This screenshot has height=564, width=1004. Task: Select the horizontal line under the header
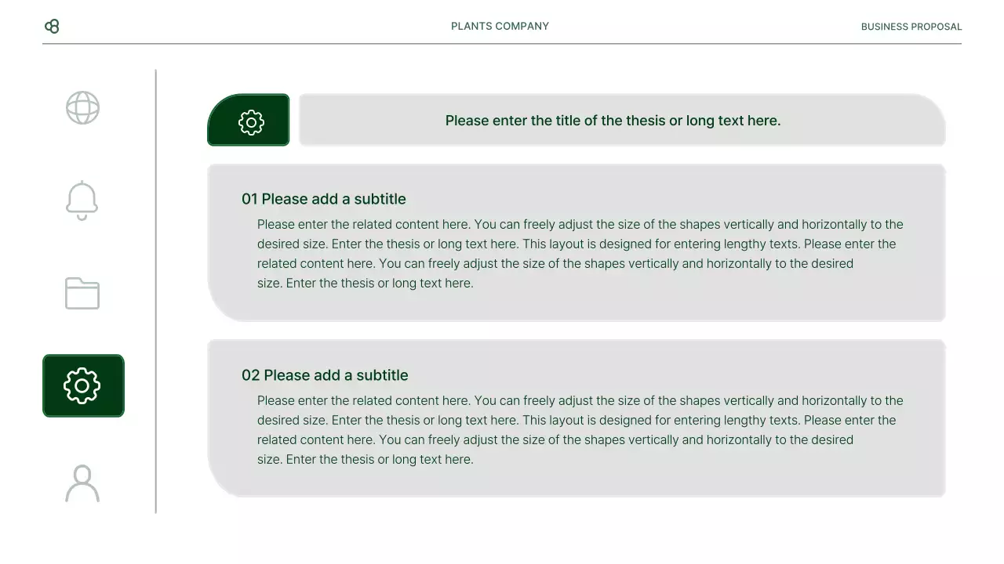click(502, 44)
